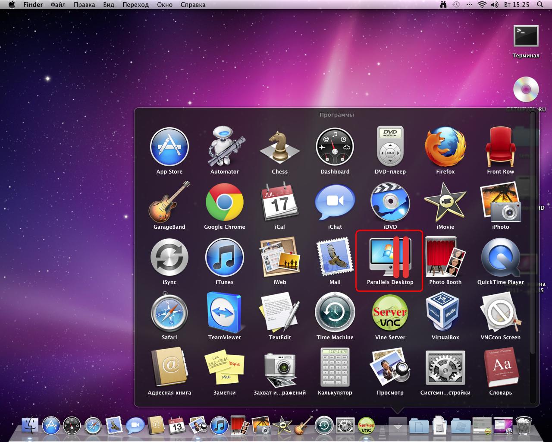The height and width of the screenshot is (442, 552).
Task: Open iPhoto in the Программы grid
Action: coord(501,202)
